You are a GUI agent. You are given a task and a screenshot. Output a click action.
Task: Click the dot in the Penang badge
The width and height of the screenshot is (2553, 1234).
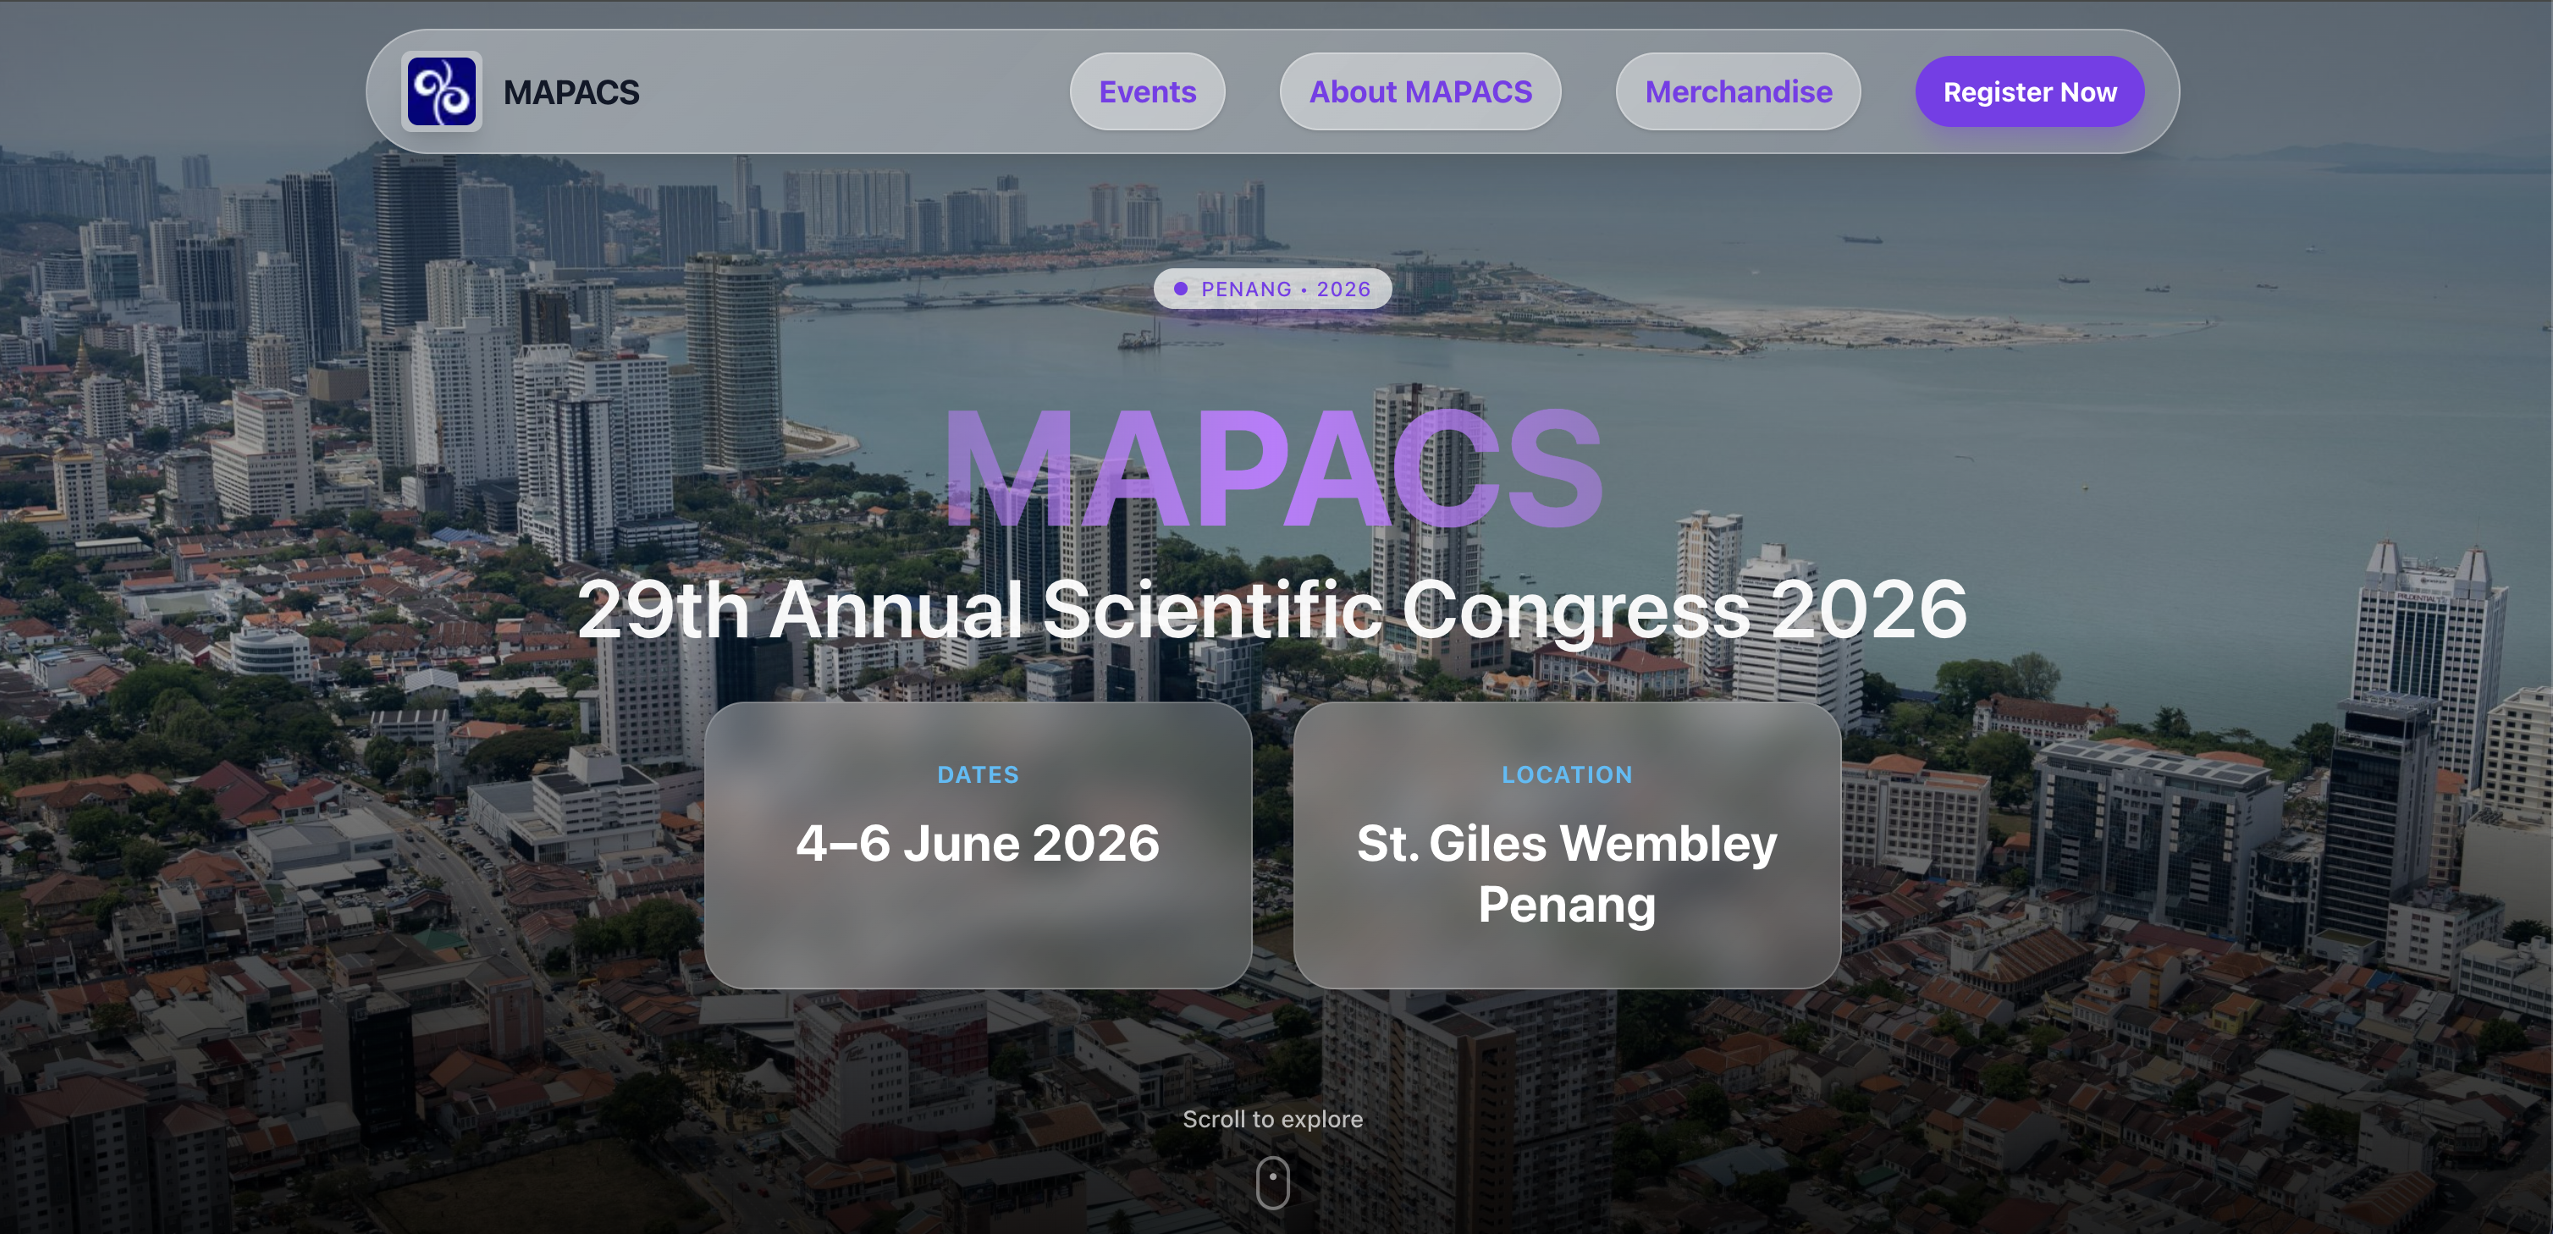(x=1180, y=289)
